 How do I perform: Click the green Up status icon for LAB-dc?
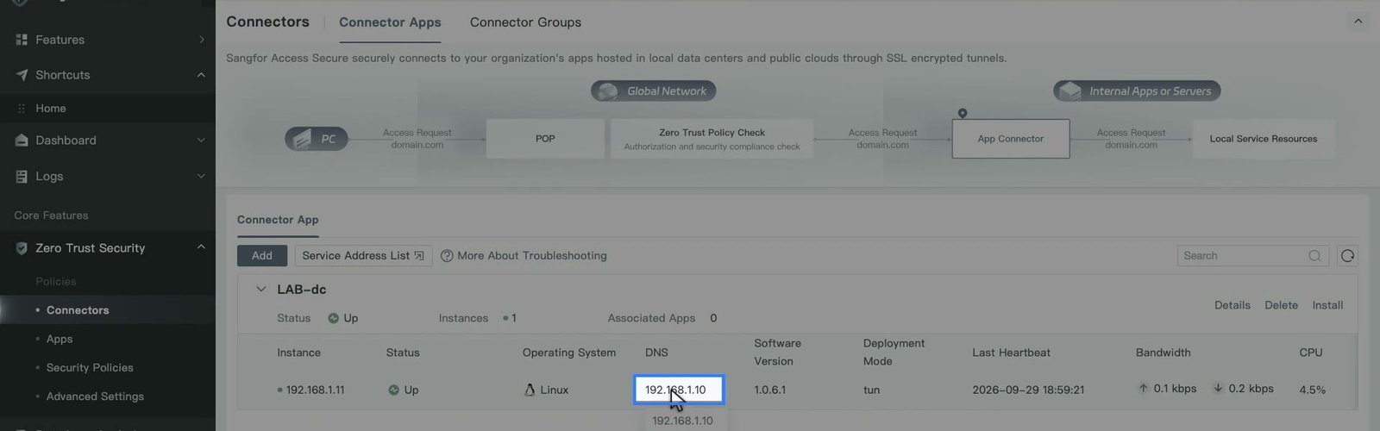[x=333, y=318]
